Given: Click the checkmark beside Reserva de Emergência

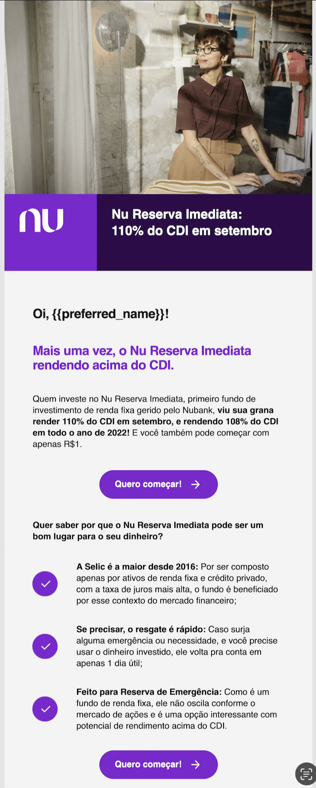Looking at the screenshot, I should click(45, 709).
